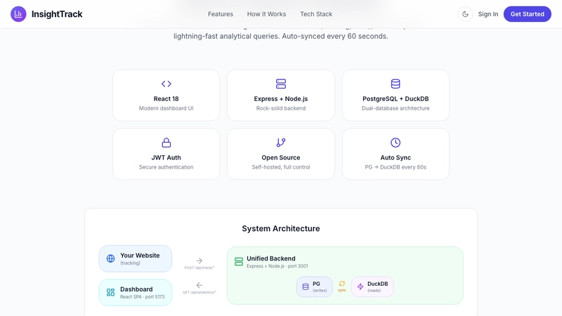
Task: Click the InsightTrack brand name
Action: (x=57, y=14)
